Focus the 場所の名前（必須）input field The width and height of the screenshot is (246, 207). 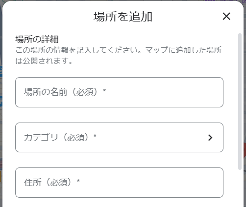coord(119,92)
